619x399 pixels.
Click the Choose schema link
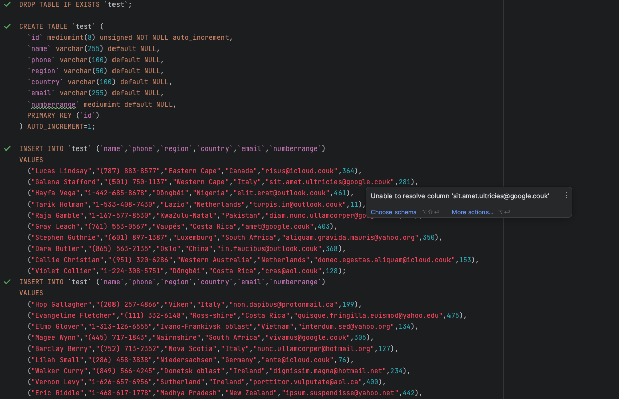393,212
